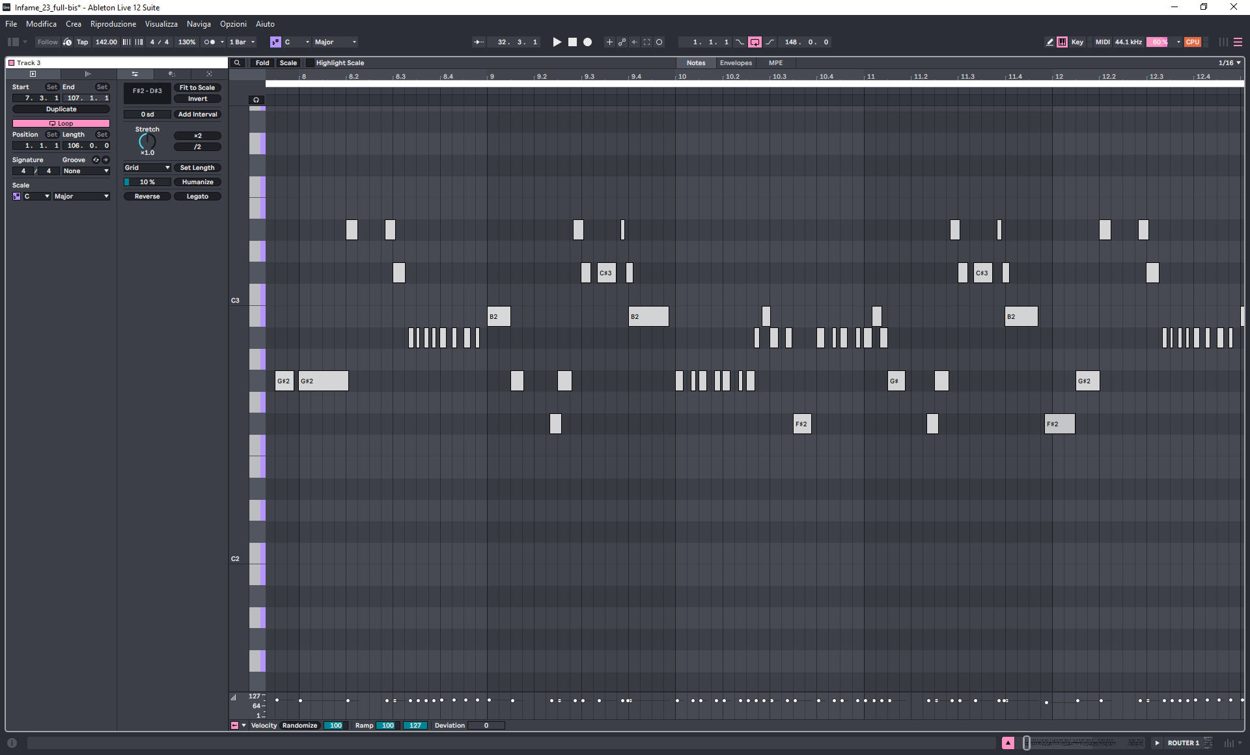This screenshot has height=755, width=1250.
Task: Open the Groove None dropdown
Action: coord(86,171)
